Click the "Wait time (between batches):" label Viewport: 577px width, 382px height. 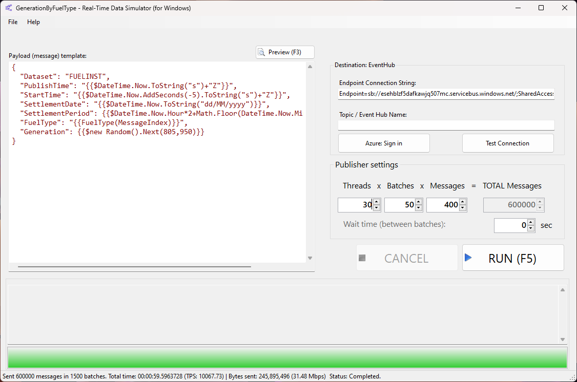(x=395, y=224)
